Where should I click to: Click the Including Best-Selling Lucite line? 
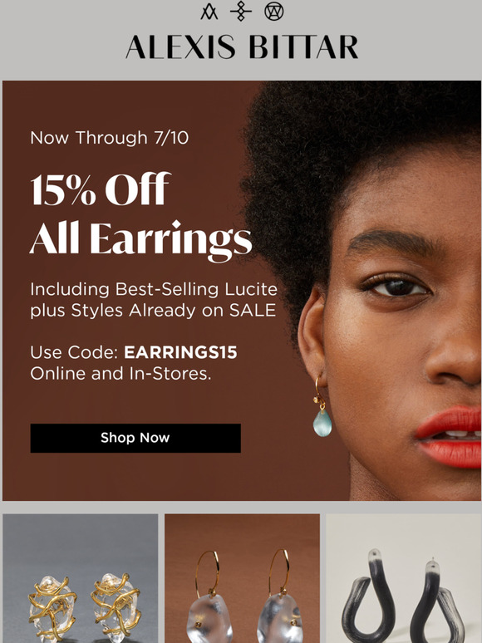point(154,289)
